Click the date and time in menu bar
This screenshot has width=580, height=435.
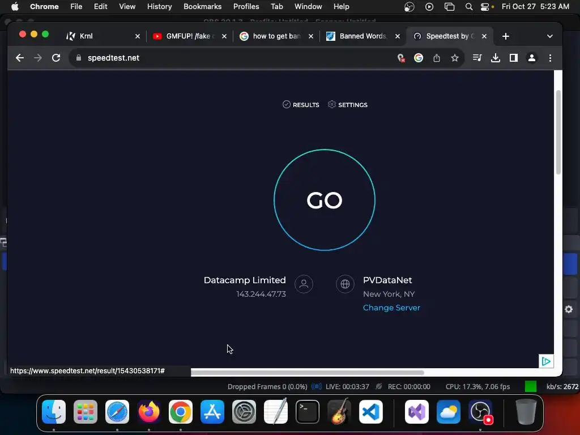(535, 6)
